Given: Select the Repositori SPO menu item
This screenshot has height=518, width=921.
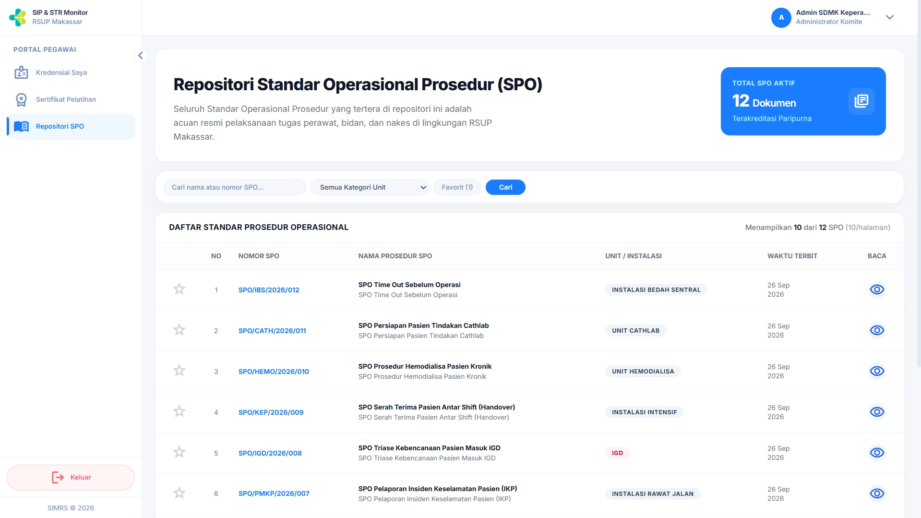Looking at the screenshot, I should click(71, 126).
